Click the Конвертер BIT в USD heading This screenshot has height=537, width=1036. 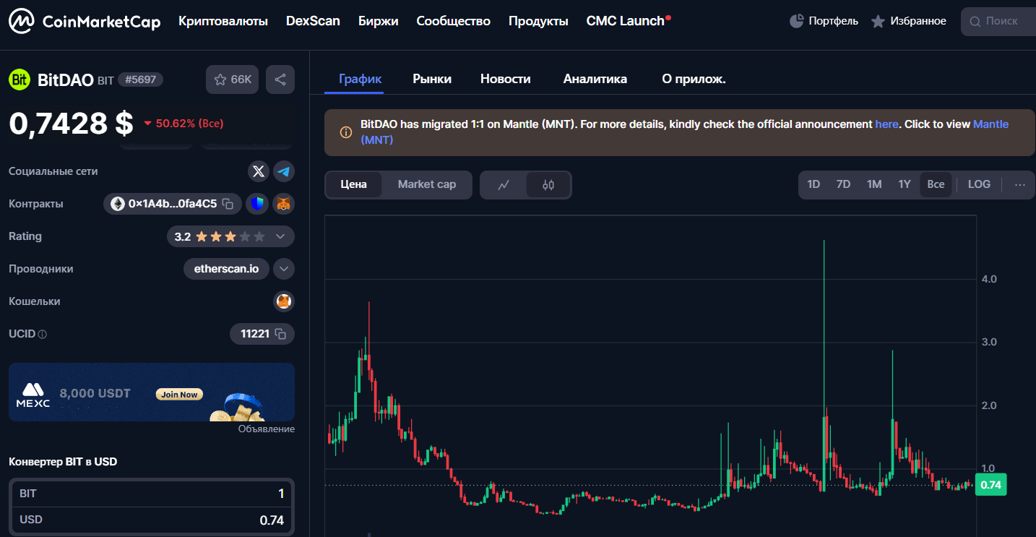(x=63, y=461)
